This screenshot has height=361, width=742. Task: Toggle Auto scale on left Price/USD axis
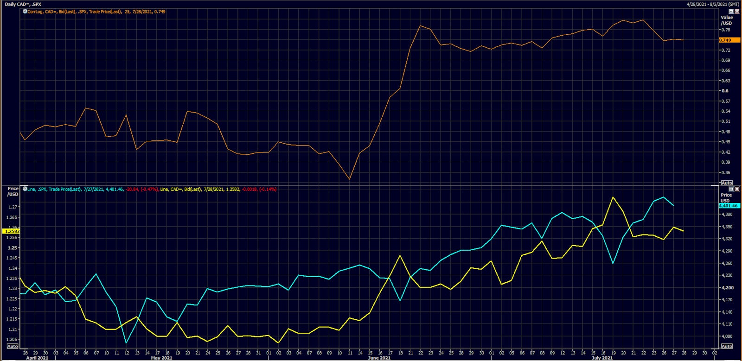click(13, 346)
